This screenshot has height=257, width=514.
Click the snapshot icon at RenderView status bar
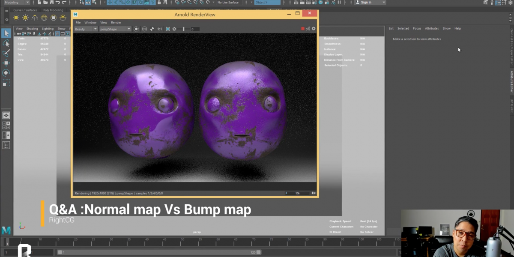[x=314, y=193]
